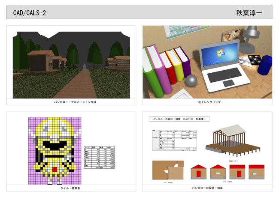The height and width of the screenshot is (197, 279).
Task: Click the caption 机上レンダリング
Action: [x=209, y=102]
